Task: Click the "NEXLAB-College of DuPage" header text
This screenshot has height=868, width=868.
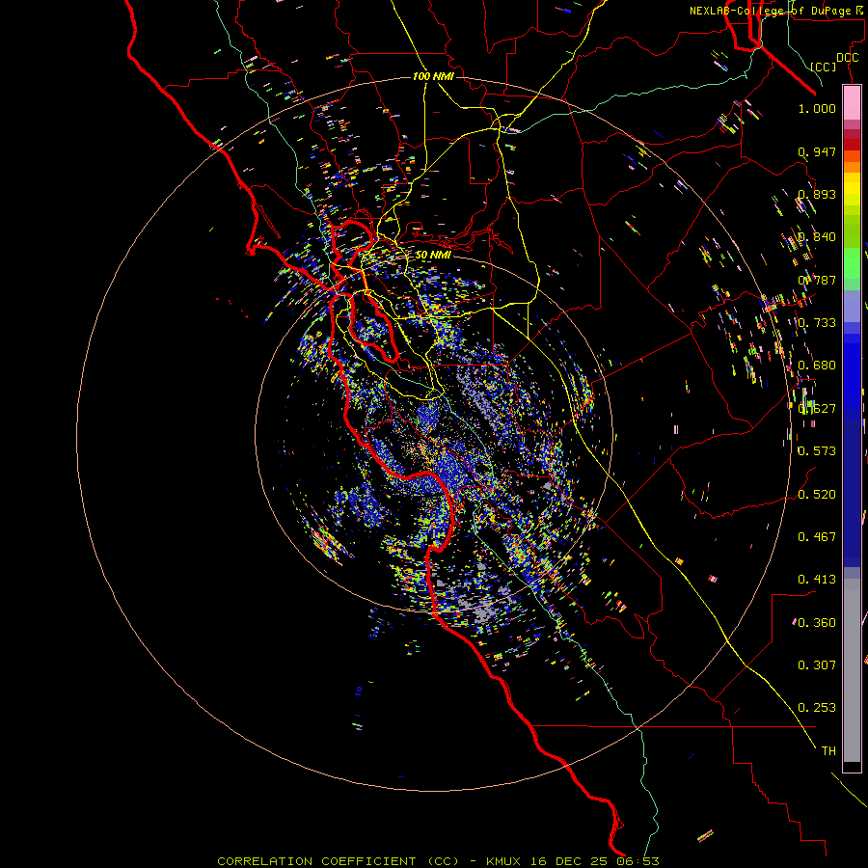Action: click(772, 11)
